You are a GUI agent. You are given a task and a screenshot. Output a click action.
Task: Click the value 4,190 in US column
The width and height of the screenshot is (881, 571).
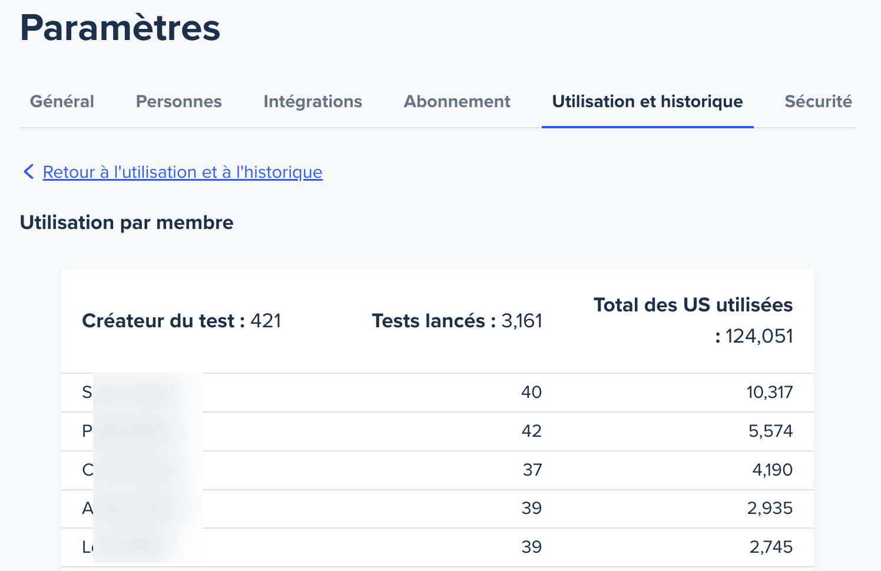click(773, 470)
